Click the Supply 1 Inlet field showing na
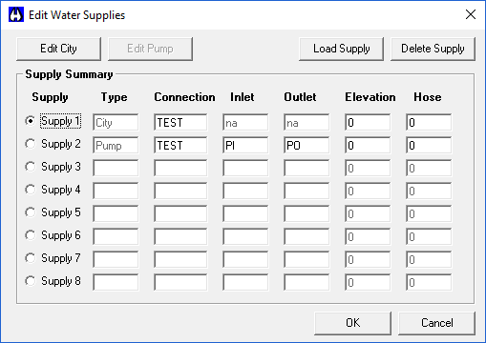Viewport: 486px width, 343px height. point(245,122)
